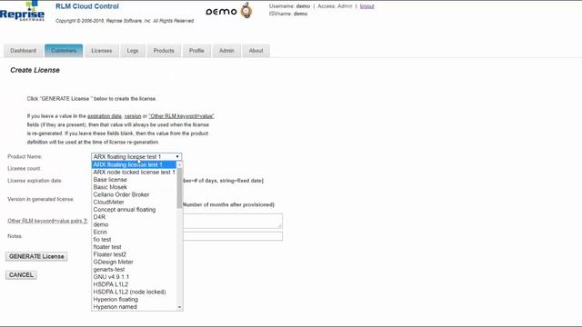Focus the RLM keyword=value pairs textarea
This screenshot has width=582, height=327.
point(233,221)
